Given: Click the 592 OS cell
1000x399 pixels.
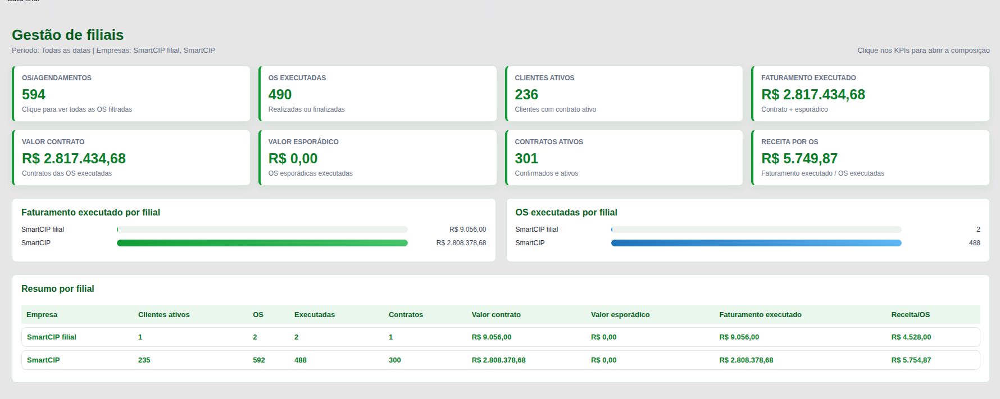Looking at the screenshot, I should pos(259,360).
